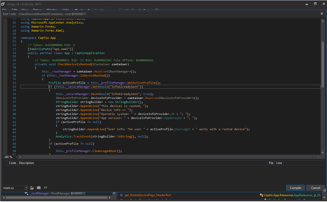The image size is (327, 202).
Task: Maximize the dnSpy window
Action: [x=315, y=4]
